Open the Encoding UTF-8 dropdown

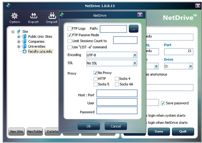[x=135, y=55]
